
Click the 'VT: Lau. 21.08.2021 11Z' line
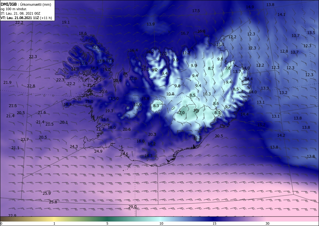point(20,18)
